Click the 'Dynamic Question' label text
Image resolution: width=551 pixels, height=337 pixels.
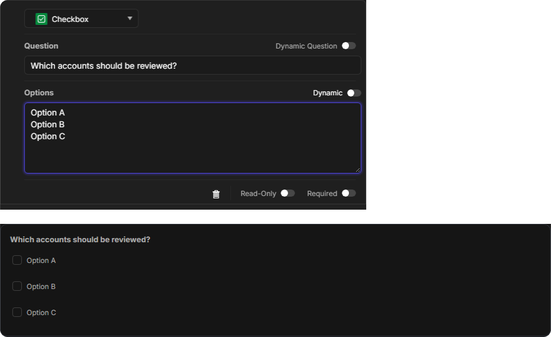click(x=306, y=46)
